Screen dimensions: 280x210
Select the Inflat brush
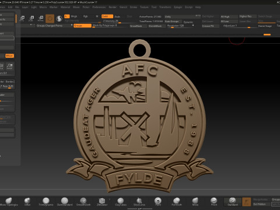27,202
